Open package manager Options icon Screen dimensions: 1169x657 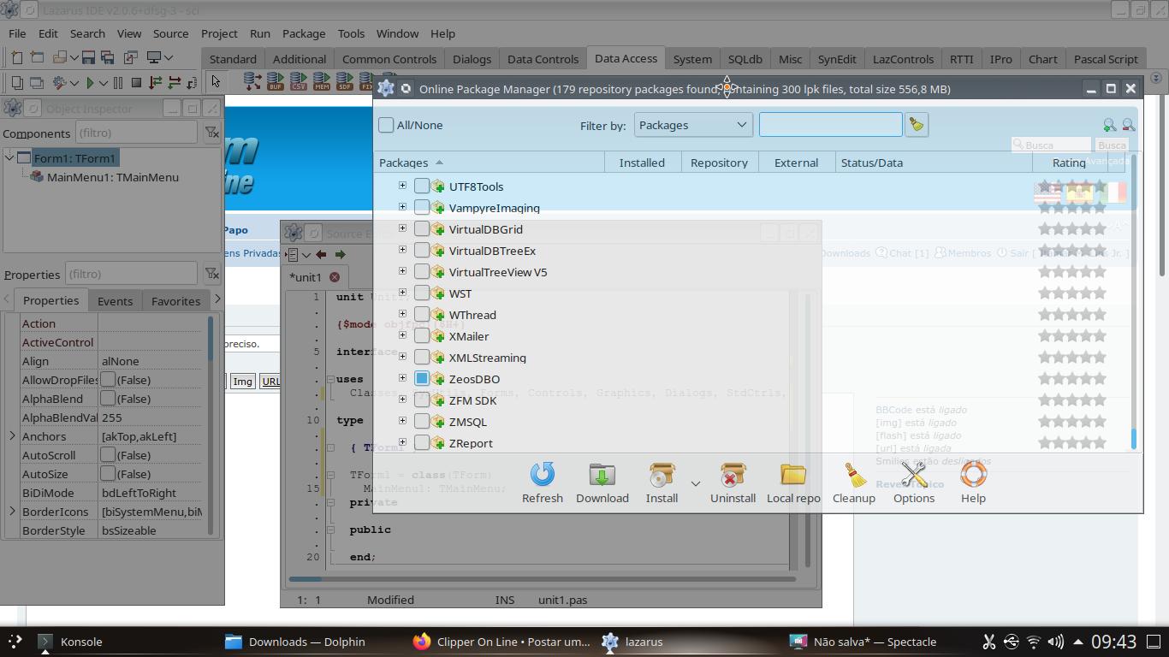point(914,475)
